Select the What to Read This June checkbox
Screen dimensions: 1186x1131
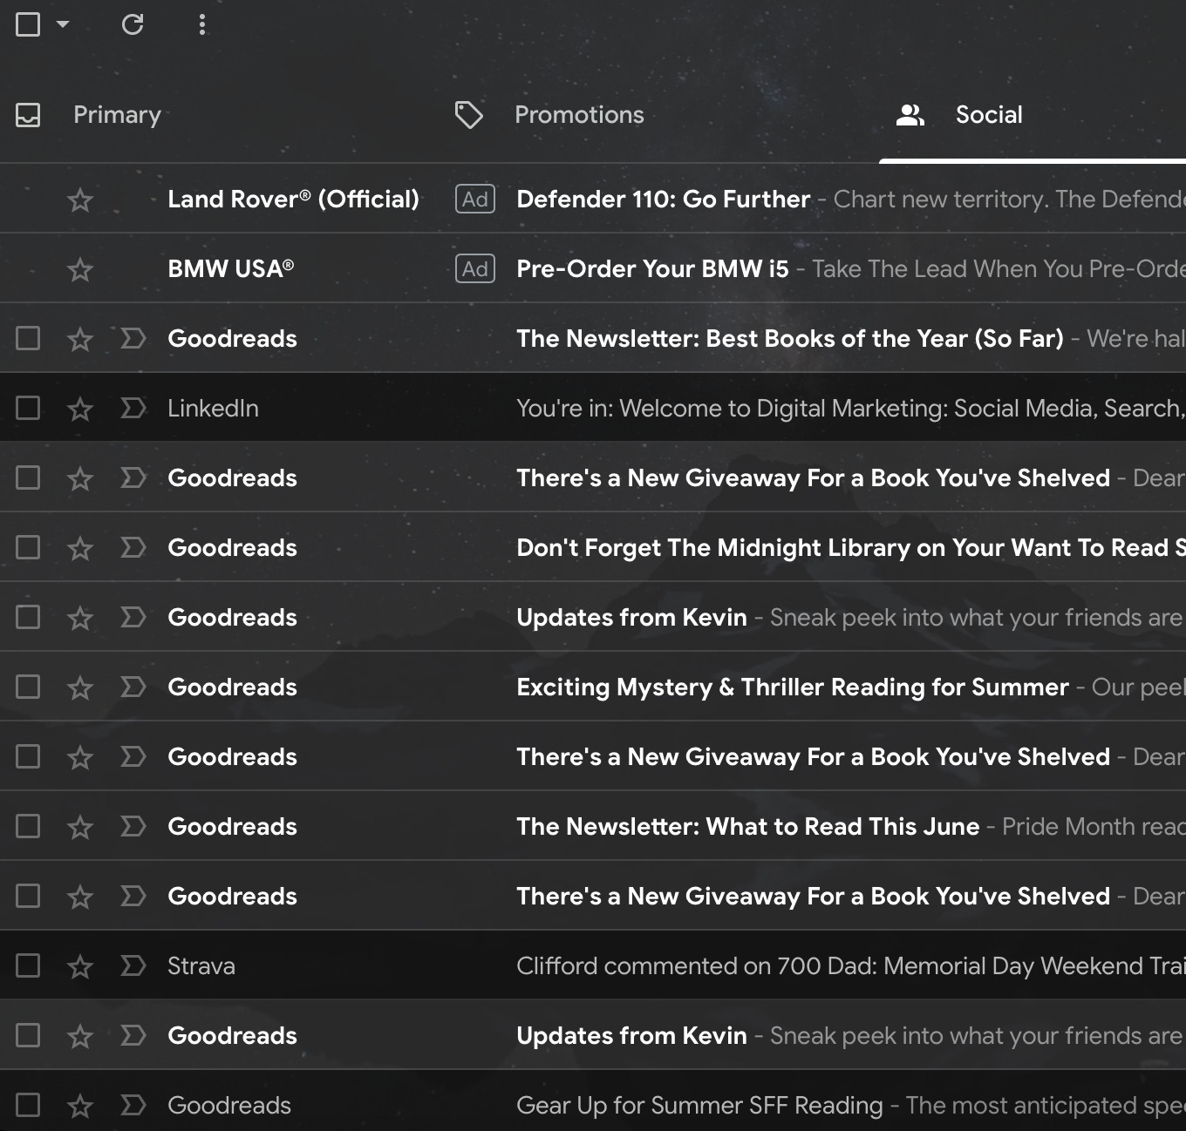28,826
